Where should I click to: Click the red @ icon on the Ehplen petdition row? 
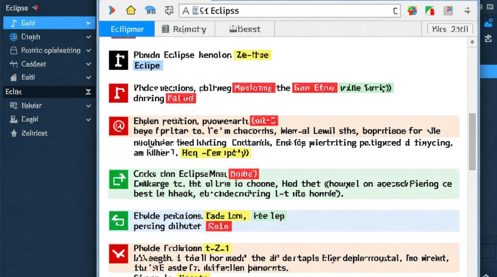pos(118,127)
